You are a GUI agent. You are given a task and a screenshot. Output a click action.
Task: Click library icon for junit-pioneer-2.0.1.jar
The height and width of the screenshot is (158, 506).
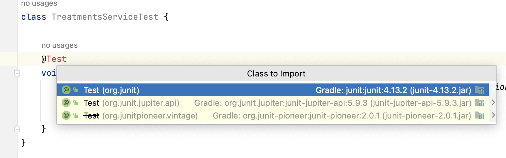click(480, 115)
